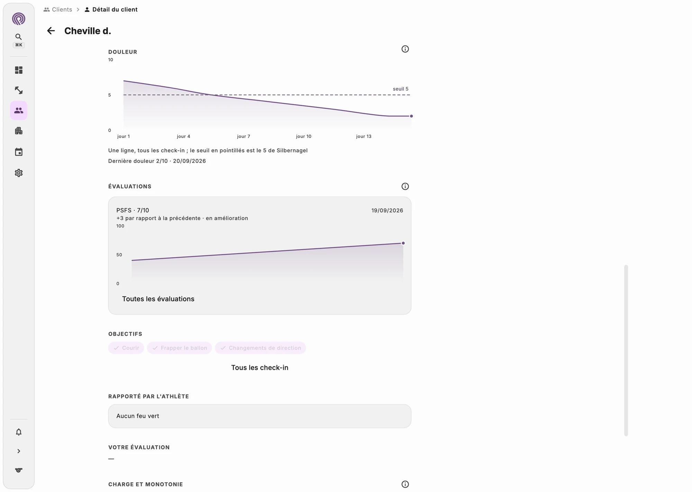Open notifications bell icon
Screen dimensions: 692x492
click(19, 432)
